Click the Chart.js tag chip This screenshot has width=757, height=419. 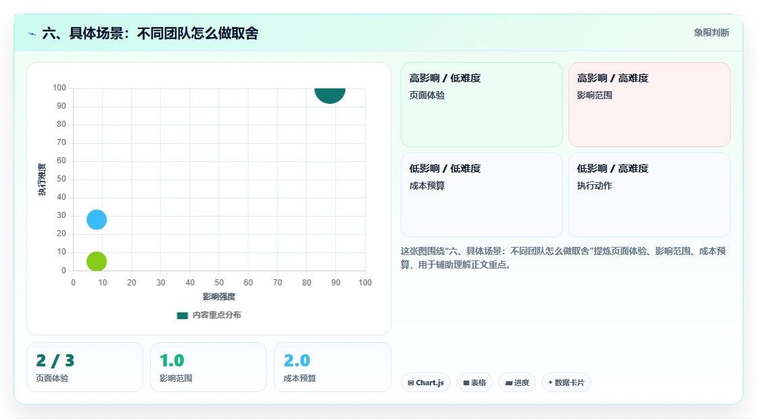425,383
